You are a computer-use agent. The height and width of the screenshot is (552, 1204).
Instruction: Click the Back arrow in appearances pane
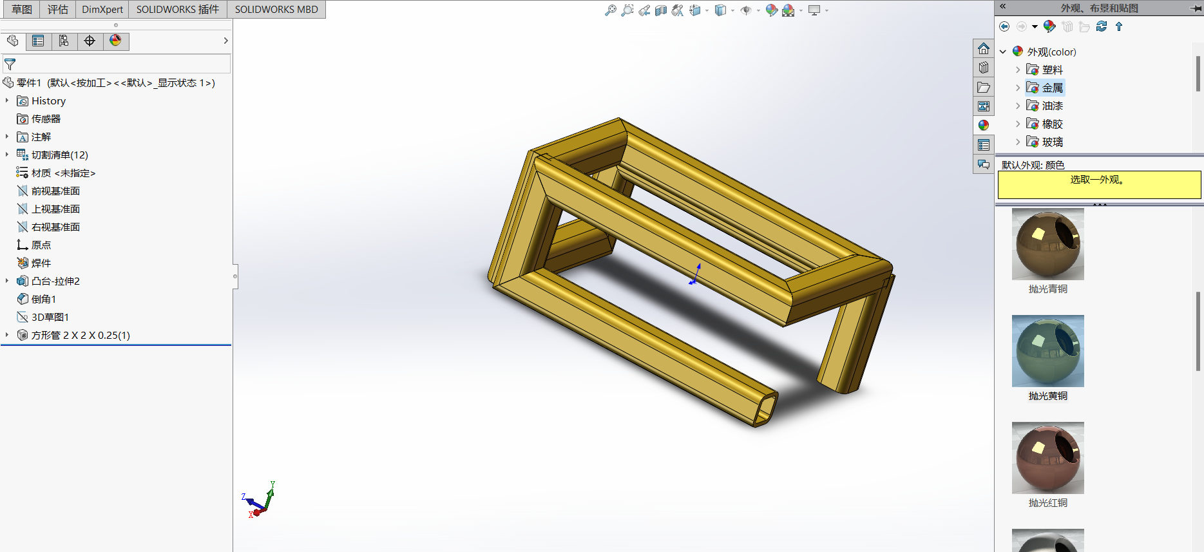(x=1004, y=26)
